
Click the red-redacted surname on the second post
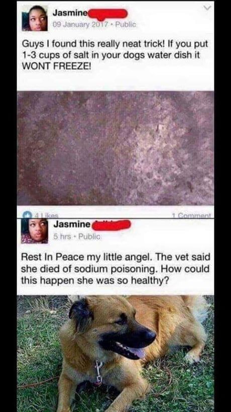click(111, 226)
